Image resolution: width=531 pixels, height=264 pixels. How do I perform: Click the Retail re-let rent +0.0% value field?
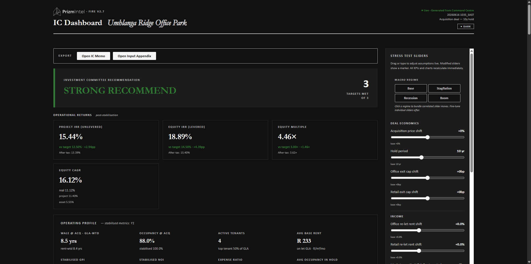coord(460,244)
